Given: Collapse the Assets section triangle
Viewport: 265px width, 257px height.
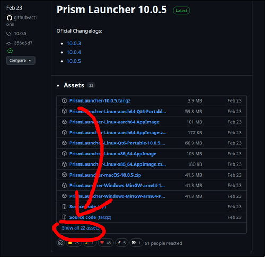Looking at the screenshot, I should tap(58, 86).
